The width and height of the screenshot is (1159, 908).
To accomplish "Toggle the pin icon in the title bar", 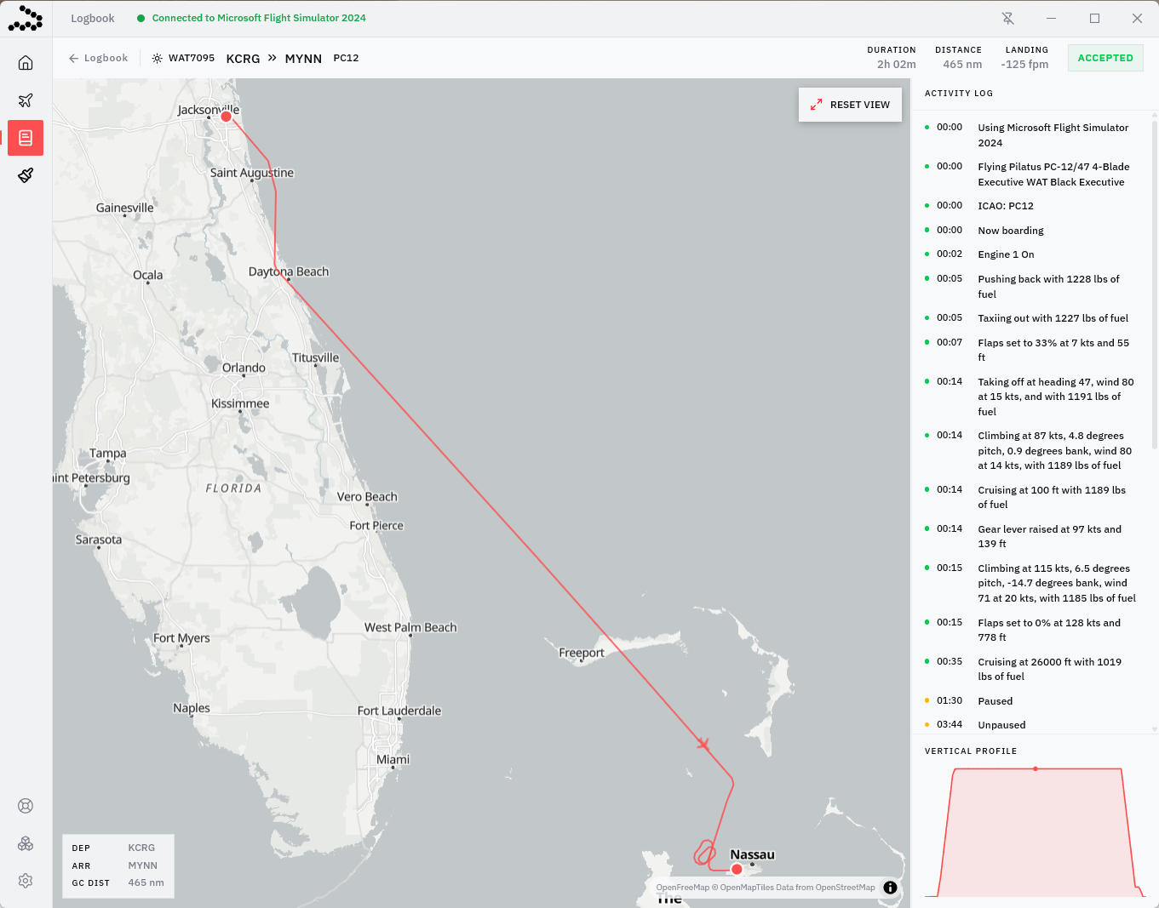I will 1008,18.
